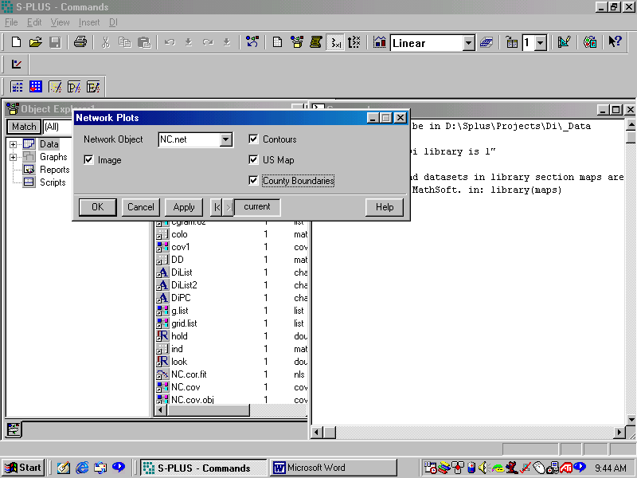Click the Print toolbar icon
Image resolution: width=637 pixels, height=478 pixels.
80,42
